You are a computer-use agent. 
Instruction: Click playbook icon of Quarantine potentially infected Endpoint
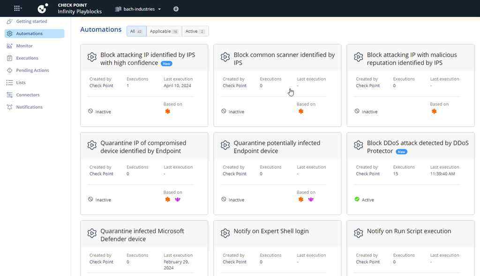[x=225, y=145]
